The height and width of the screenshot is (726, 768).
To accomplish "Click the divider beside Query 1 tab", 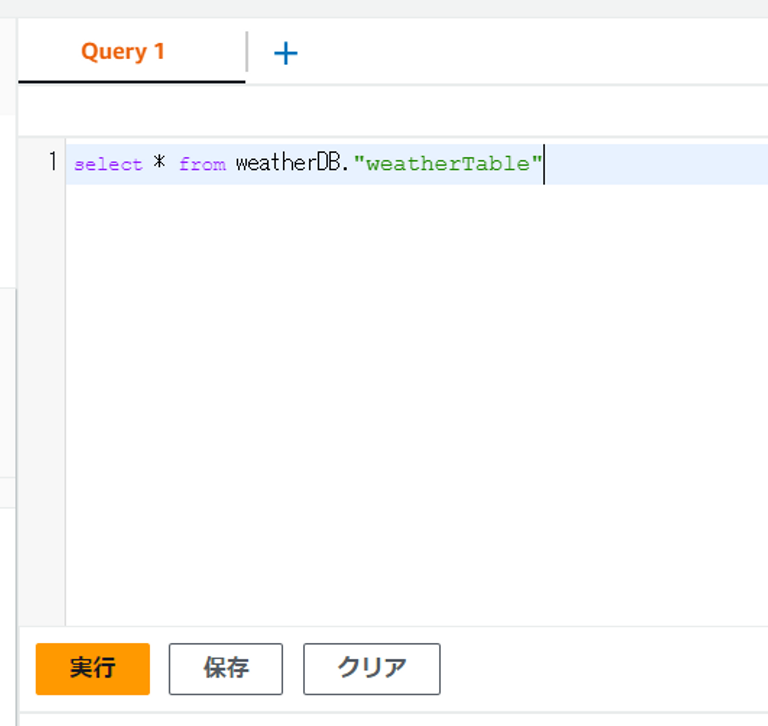I will (x=247, y=52).
